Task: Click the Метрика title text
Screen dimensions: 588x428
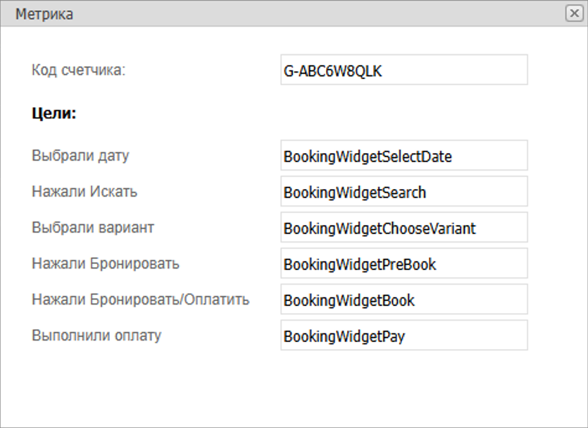Action: (x=44, y=14)
